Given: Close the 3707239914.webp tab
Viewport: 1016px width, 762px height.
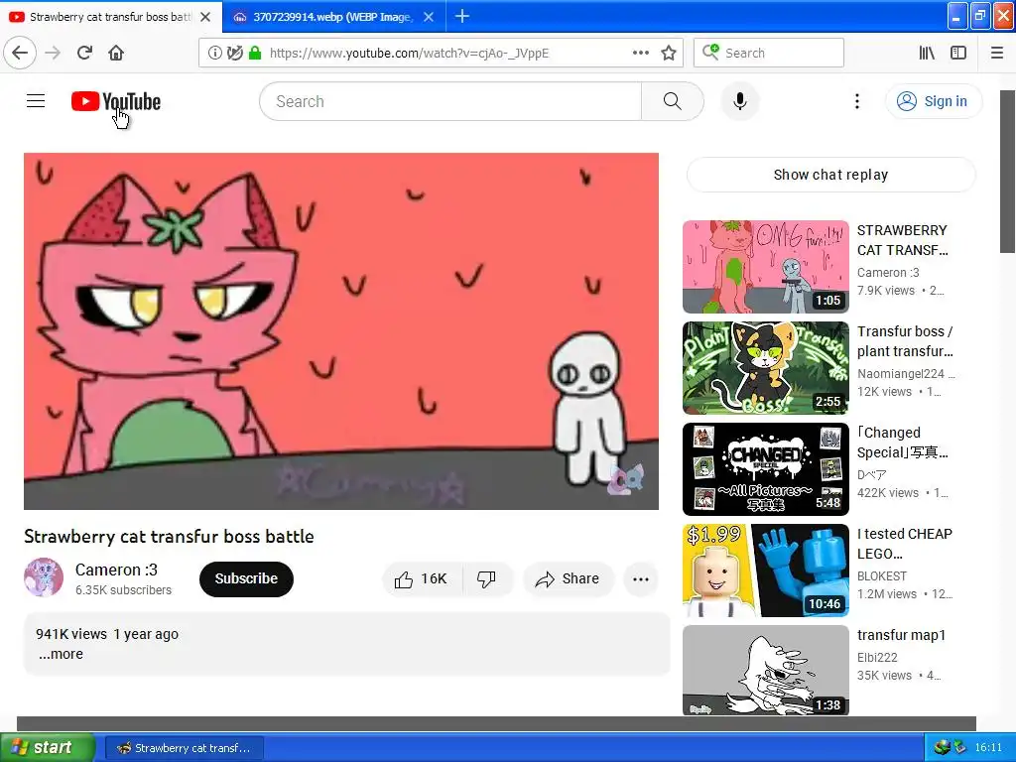Looking at the screenshot, I should [429, 17].
